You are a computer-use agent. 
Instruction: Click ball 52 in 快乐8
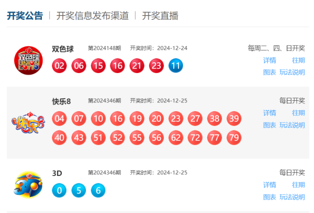coord(117,138)
